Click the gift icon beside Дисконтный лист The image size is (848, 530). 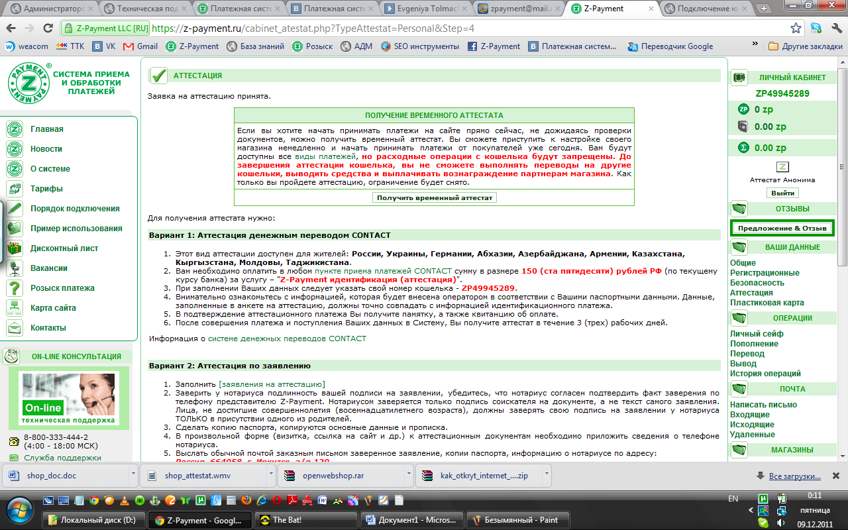coord(15,248)
